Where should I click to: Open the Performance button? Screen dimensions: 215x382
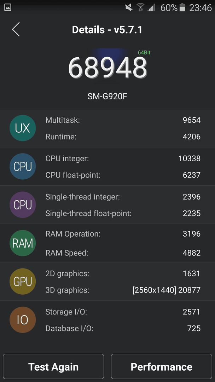tap(162, 366)
